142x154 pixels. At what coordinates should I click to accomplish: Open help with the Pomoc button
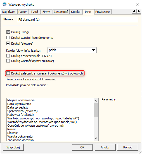(128, 147)
